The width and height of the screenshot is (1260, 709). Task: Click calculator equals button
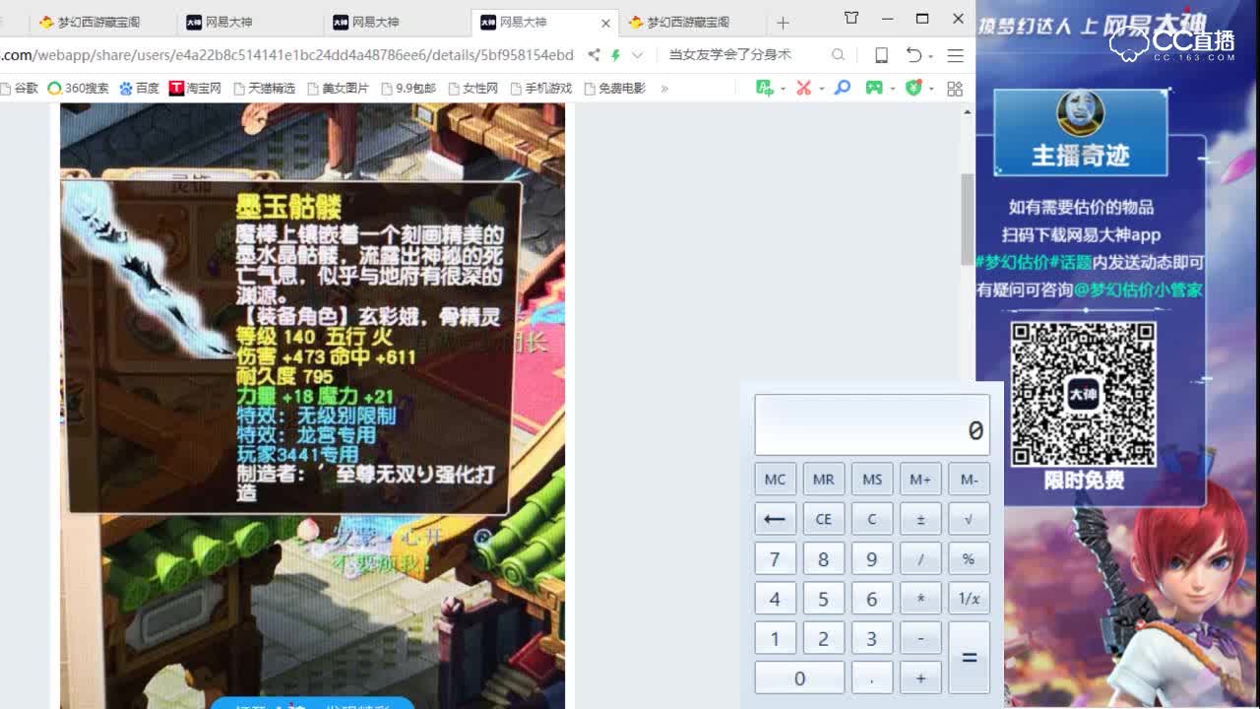[x=969, y=657]
